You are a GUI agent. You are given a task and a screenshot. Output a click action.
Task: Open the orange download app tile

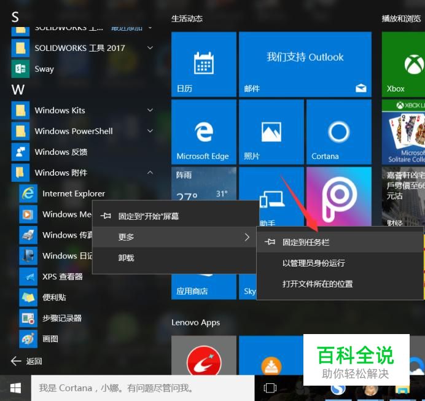tap(271, 356)
